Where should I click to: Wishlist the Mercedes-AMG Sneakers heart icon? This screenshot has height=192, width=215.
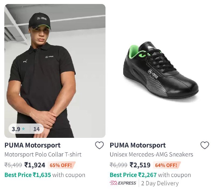205,145
